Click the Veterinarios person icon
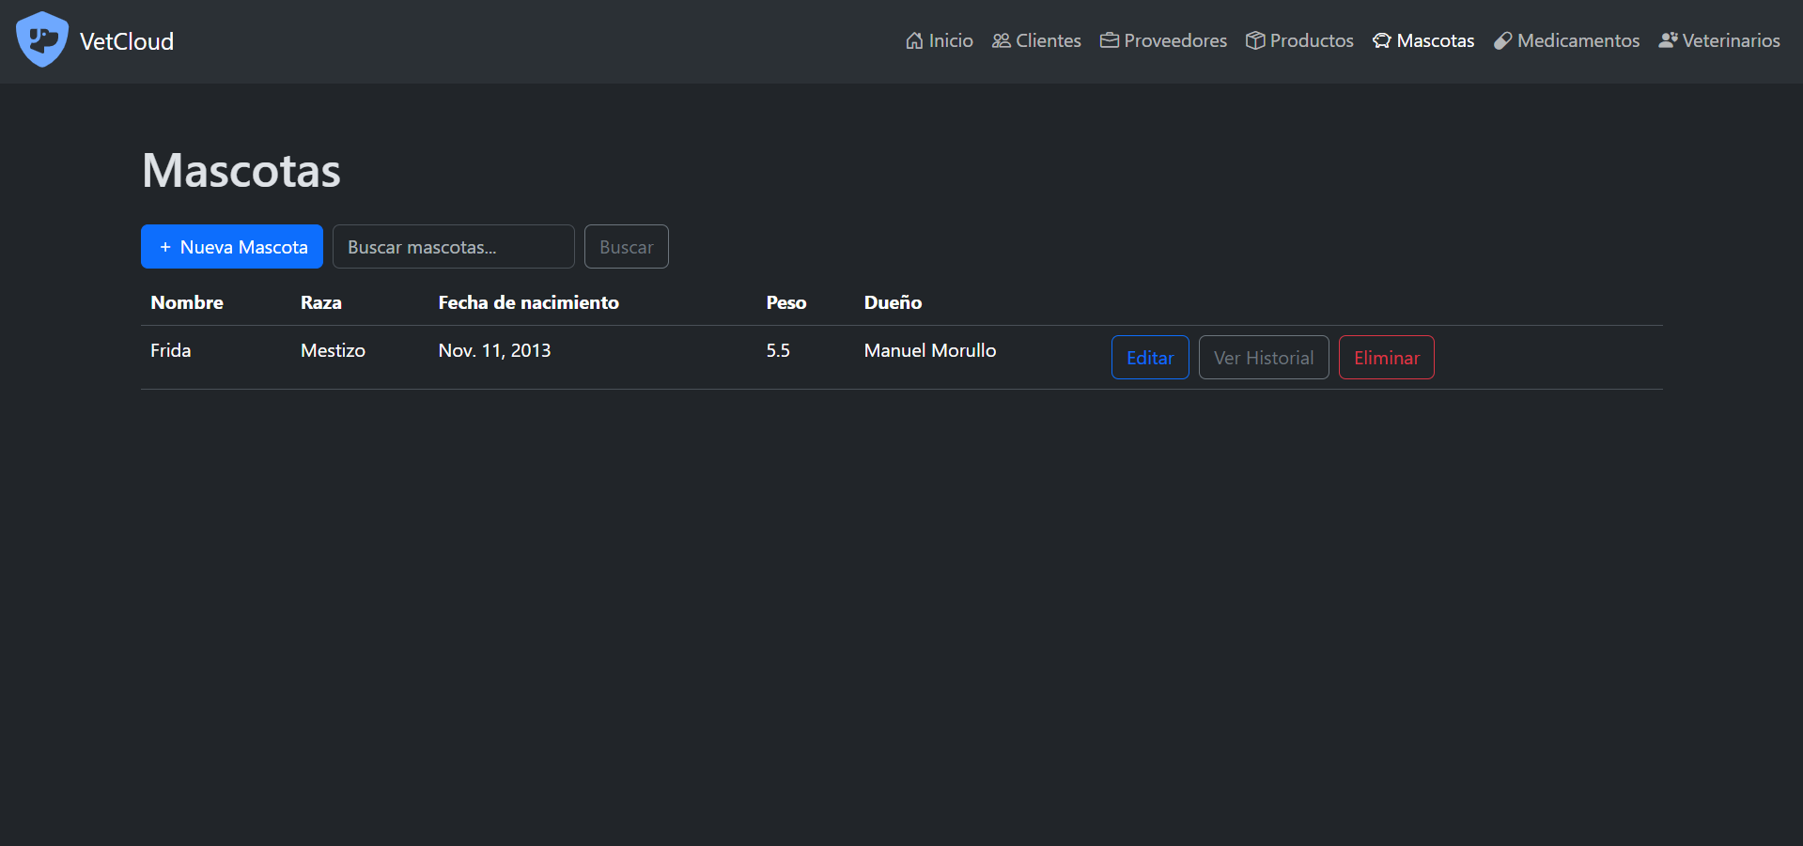Screen dimensions: 1803x846 pyautogui.click(x=1668, y=40)
